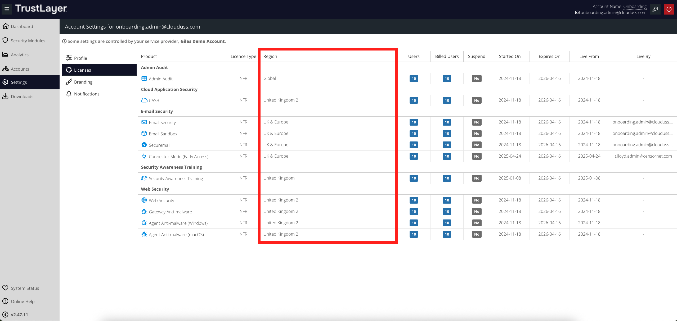Click the Dashboard home icon
This screenshot has height=321, width=677.
[x=6, y=26]
